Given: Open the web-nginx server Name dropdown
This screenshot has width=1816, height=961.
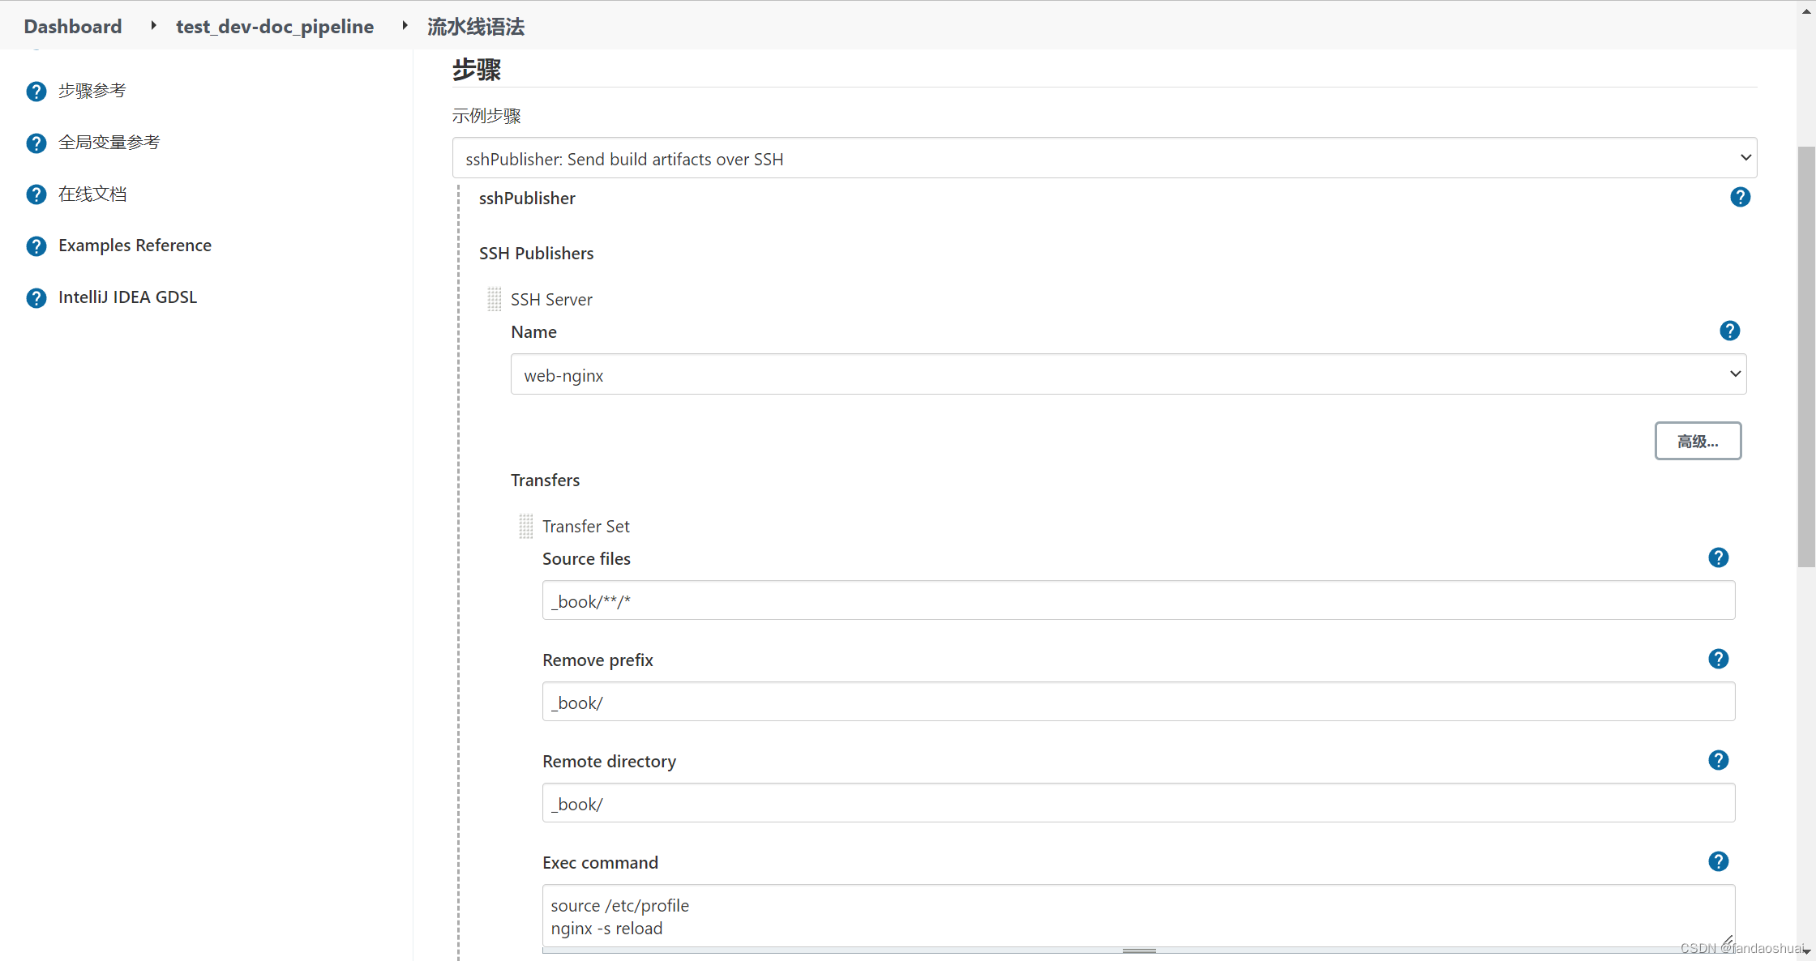Looking at the screenshot, I should pos(1129,374).
